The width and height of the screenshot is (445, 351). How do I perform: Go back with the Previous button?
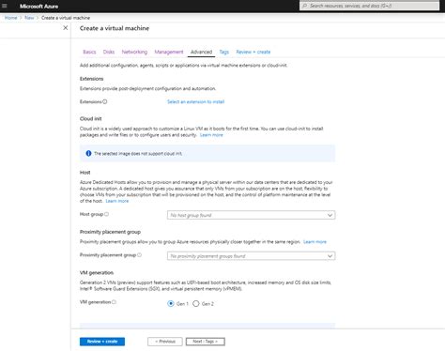165,342
